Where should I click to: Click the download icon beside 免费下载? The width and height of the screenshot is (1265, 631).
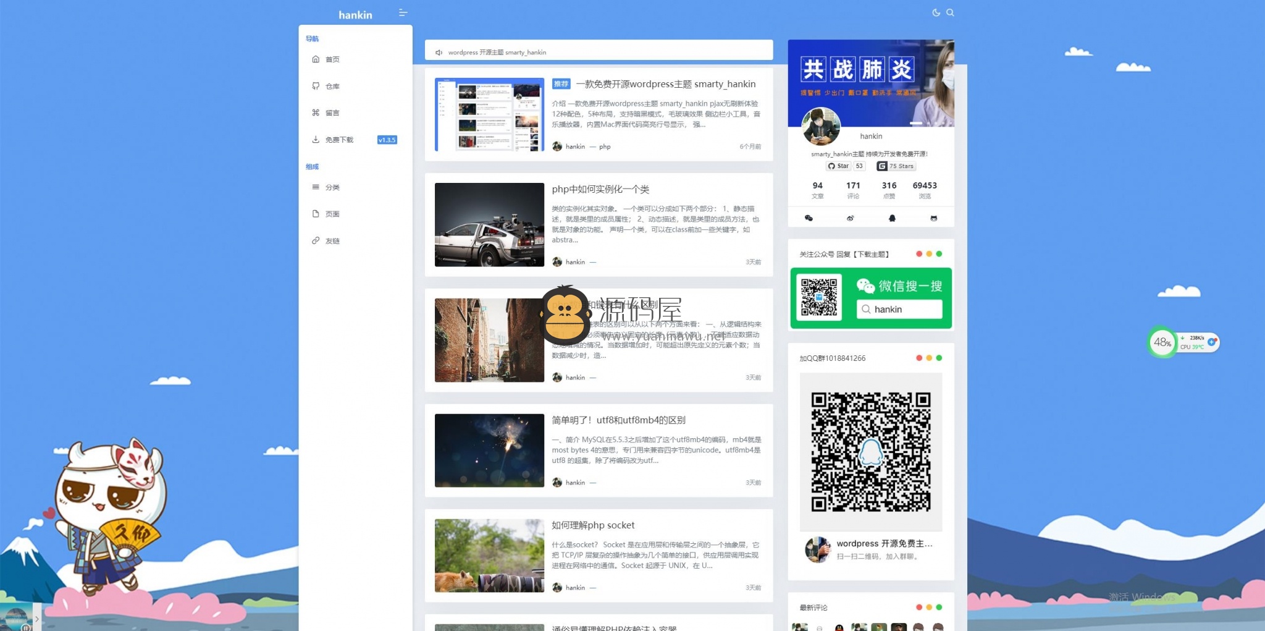[316, 140]
